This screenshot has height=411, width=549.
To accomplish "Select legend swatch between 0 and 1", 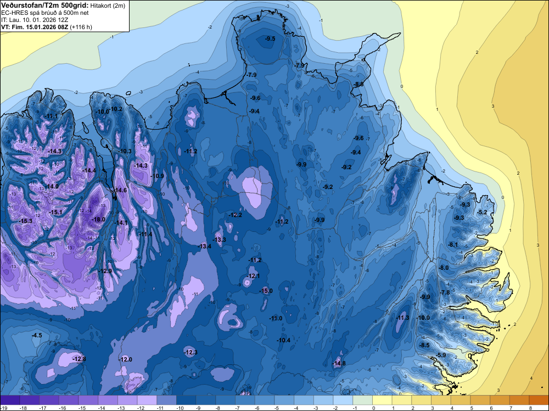I will pos(382,400).
